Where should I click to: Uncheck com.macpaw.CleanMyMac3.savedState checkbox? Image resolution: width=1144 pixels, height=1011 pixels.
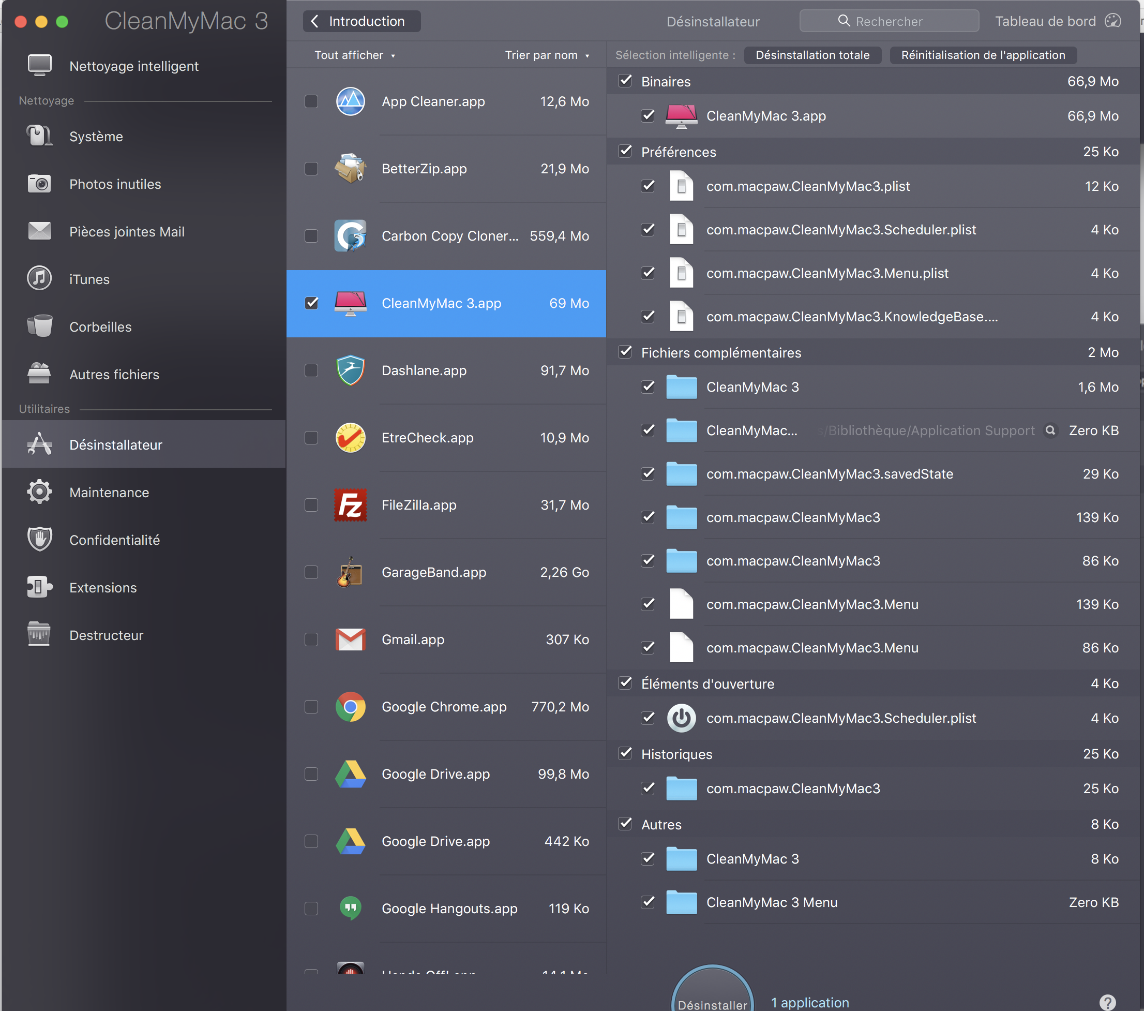pyautogui.click(x=648, y=473)
